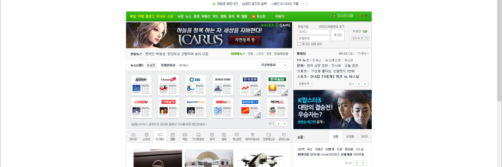502x167 pixels.
Task: Open the 설정 gear for 뉴스스탠드
Action: 151,65
